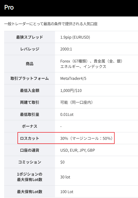Select the MetaTrader4/5 value
This screenshot has width=138, height=198.
point(73,79)
